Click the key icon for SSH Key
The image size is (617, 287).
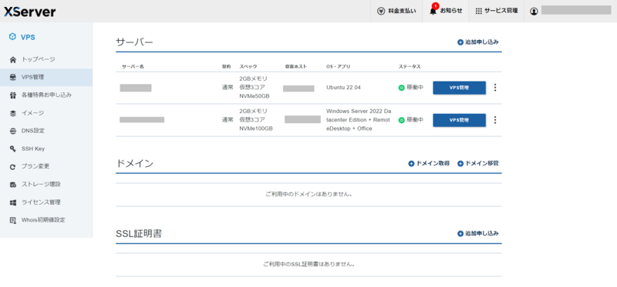[13, 149]
